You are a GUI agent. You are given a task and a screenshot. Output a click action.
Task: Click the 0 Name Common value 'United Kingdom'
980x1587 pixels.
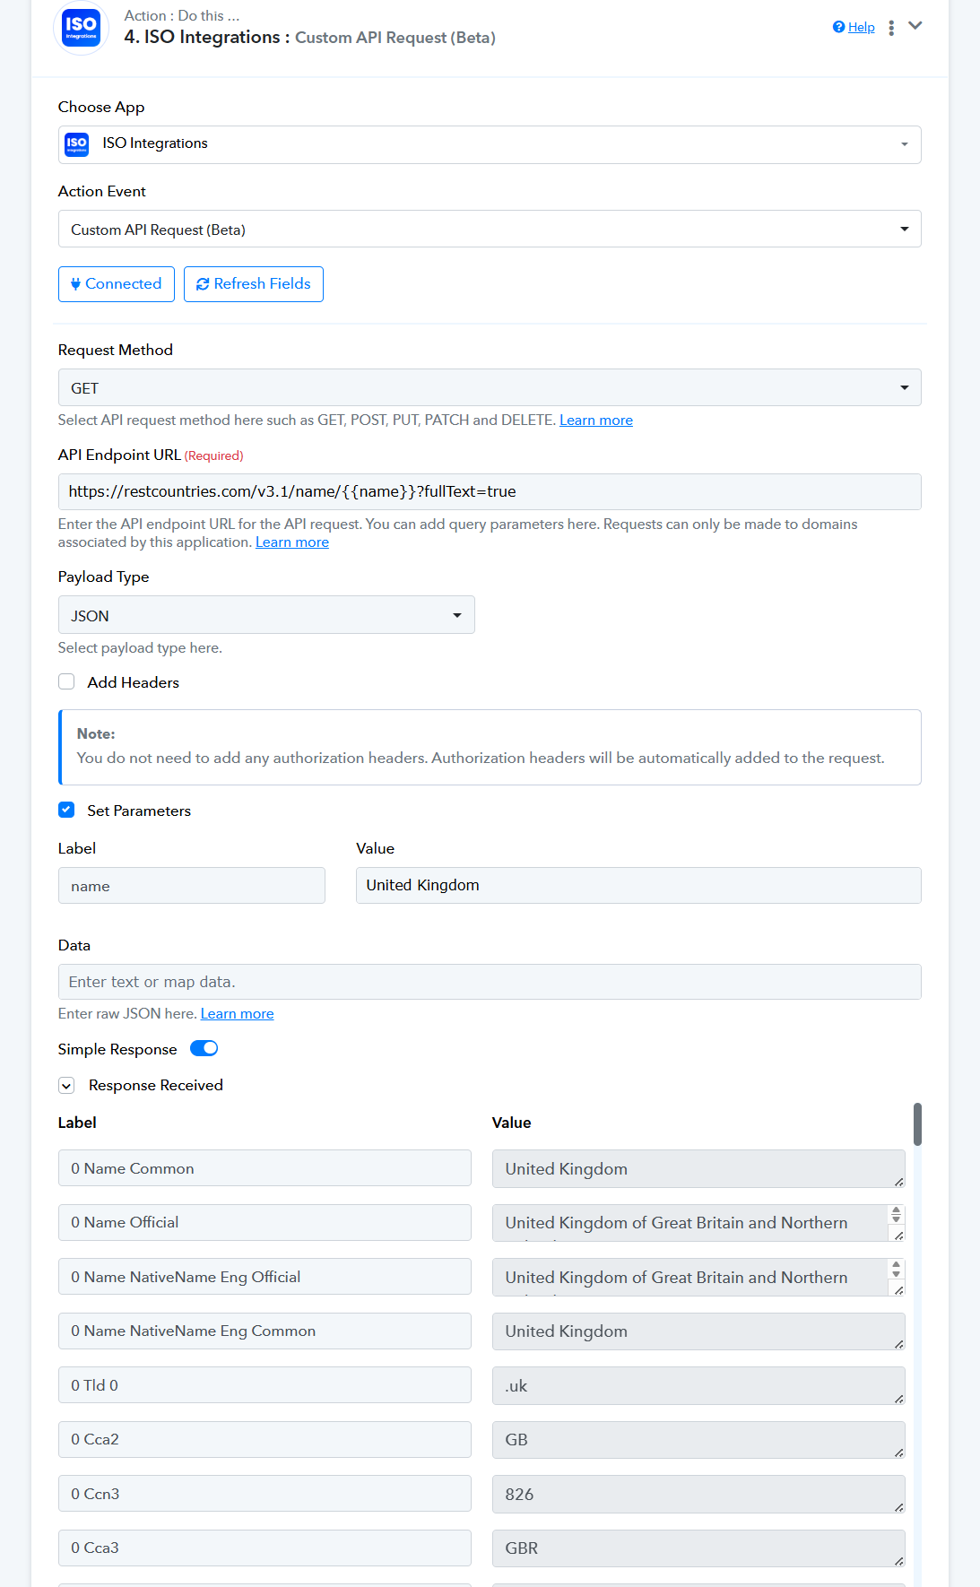698,1168
